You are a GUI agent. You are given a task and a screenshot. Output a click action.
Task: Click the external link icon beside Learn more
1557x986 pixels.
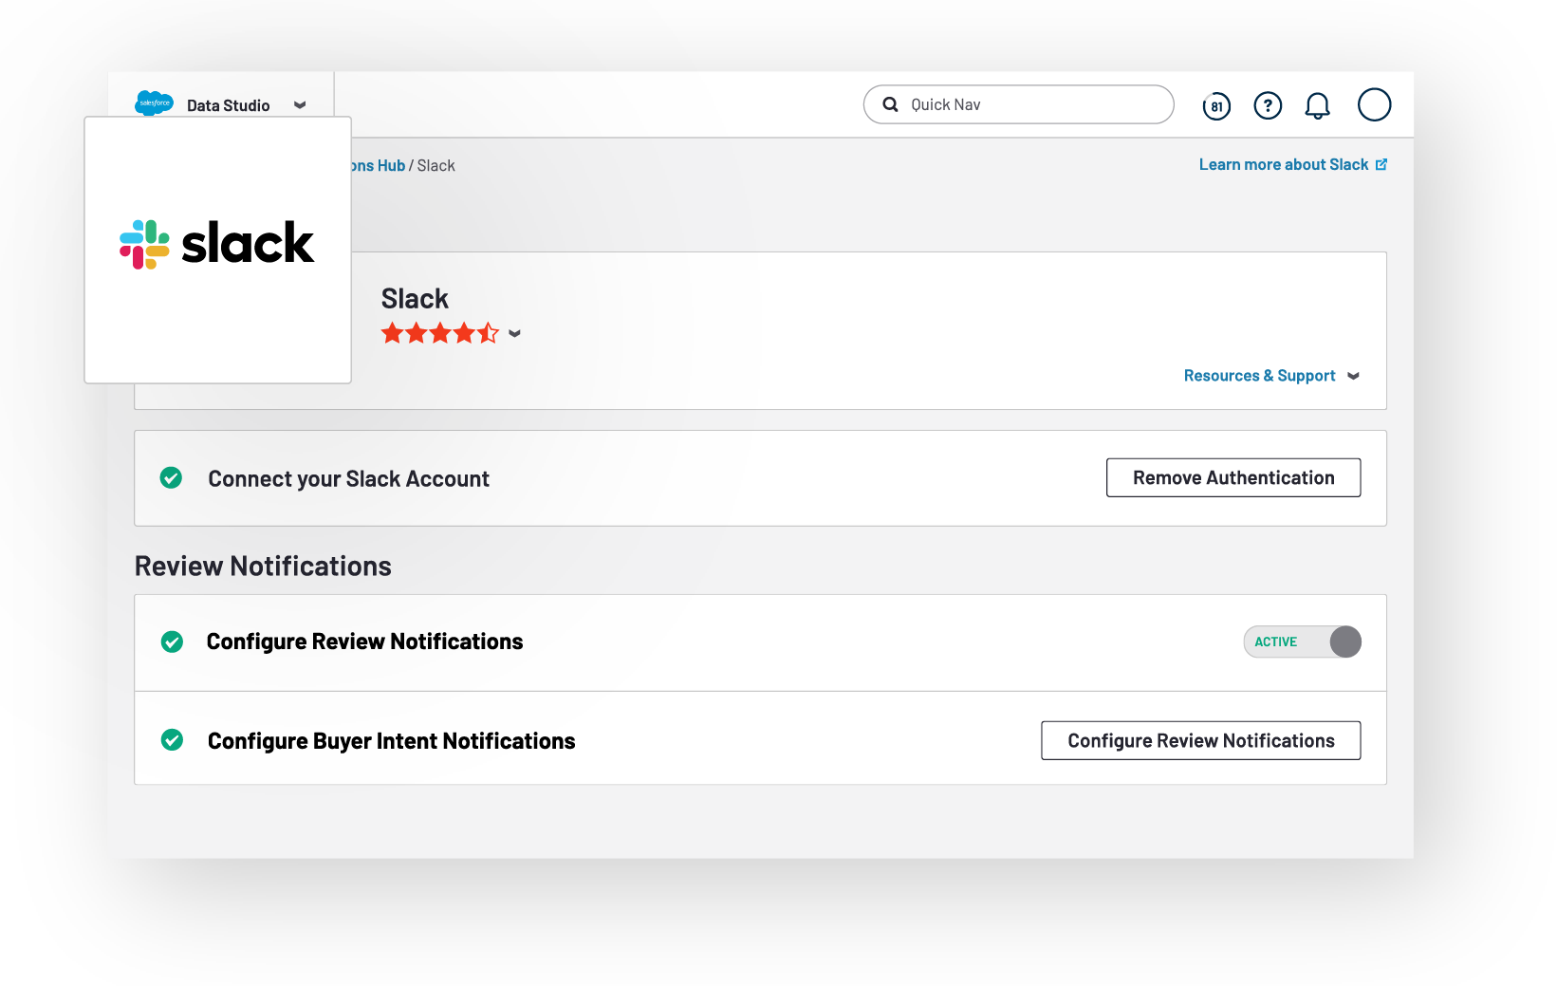pyautogui.click(x=1381, y=165)
